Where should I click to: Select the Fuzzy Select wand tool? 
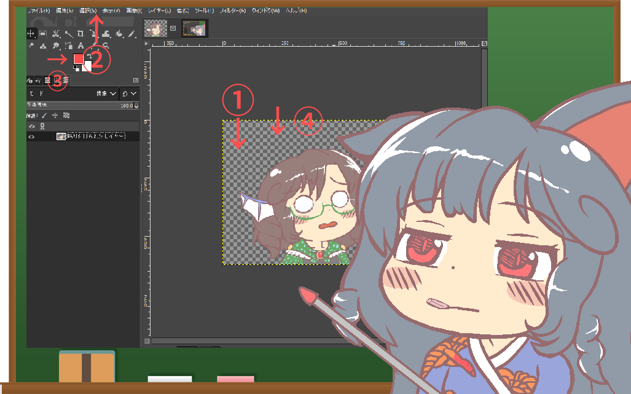coord(68,34)
